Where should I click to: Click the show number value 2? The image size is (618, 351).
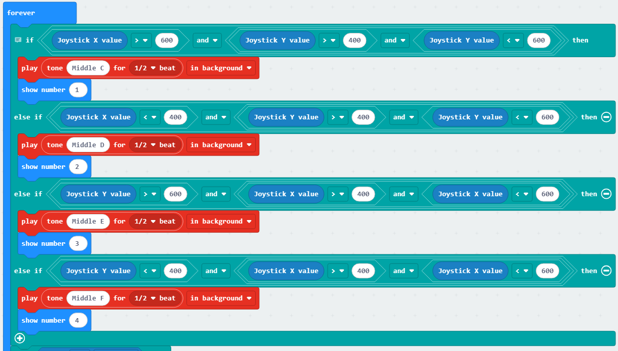click(x=78, y=167)
